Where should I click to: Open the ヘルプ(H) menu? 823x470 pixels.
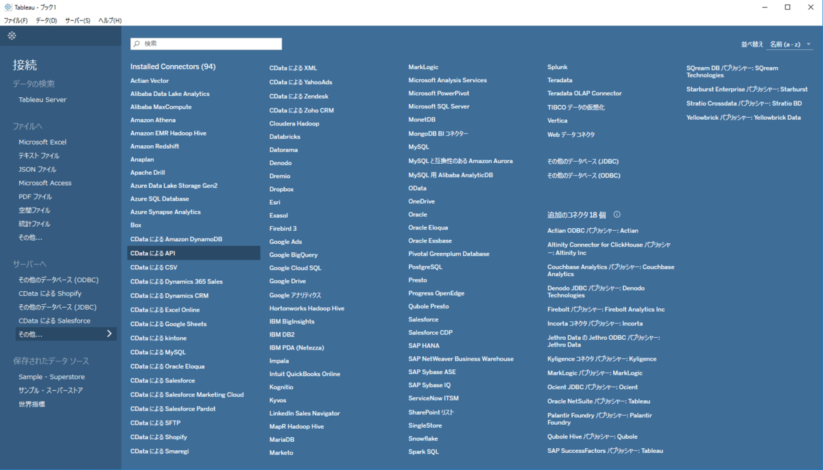click(x=110, y=21)
